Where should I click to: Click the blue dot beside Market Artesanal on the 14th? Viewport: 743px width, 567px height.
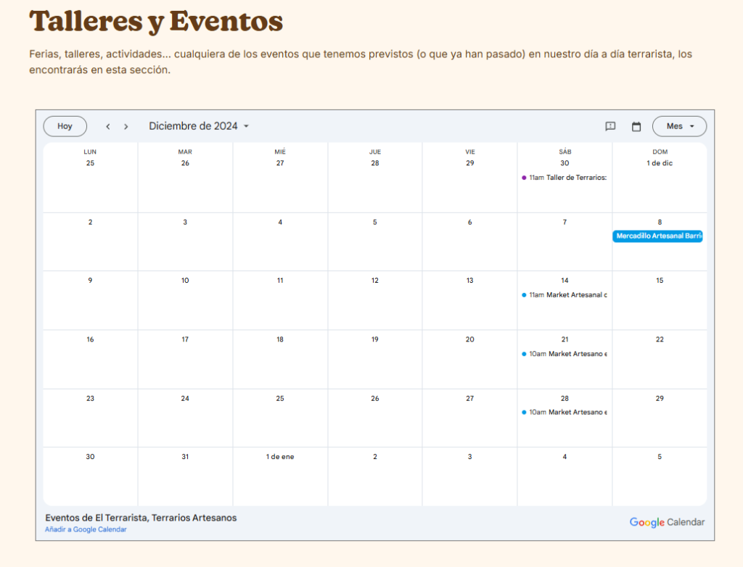(524, 294)
